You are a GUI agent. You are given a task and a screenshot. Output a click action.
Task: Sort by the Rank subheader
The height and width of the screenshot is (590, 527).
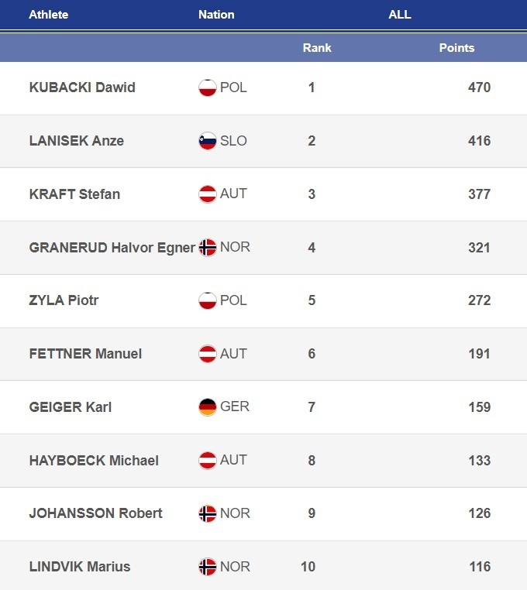click(317, 48)
